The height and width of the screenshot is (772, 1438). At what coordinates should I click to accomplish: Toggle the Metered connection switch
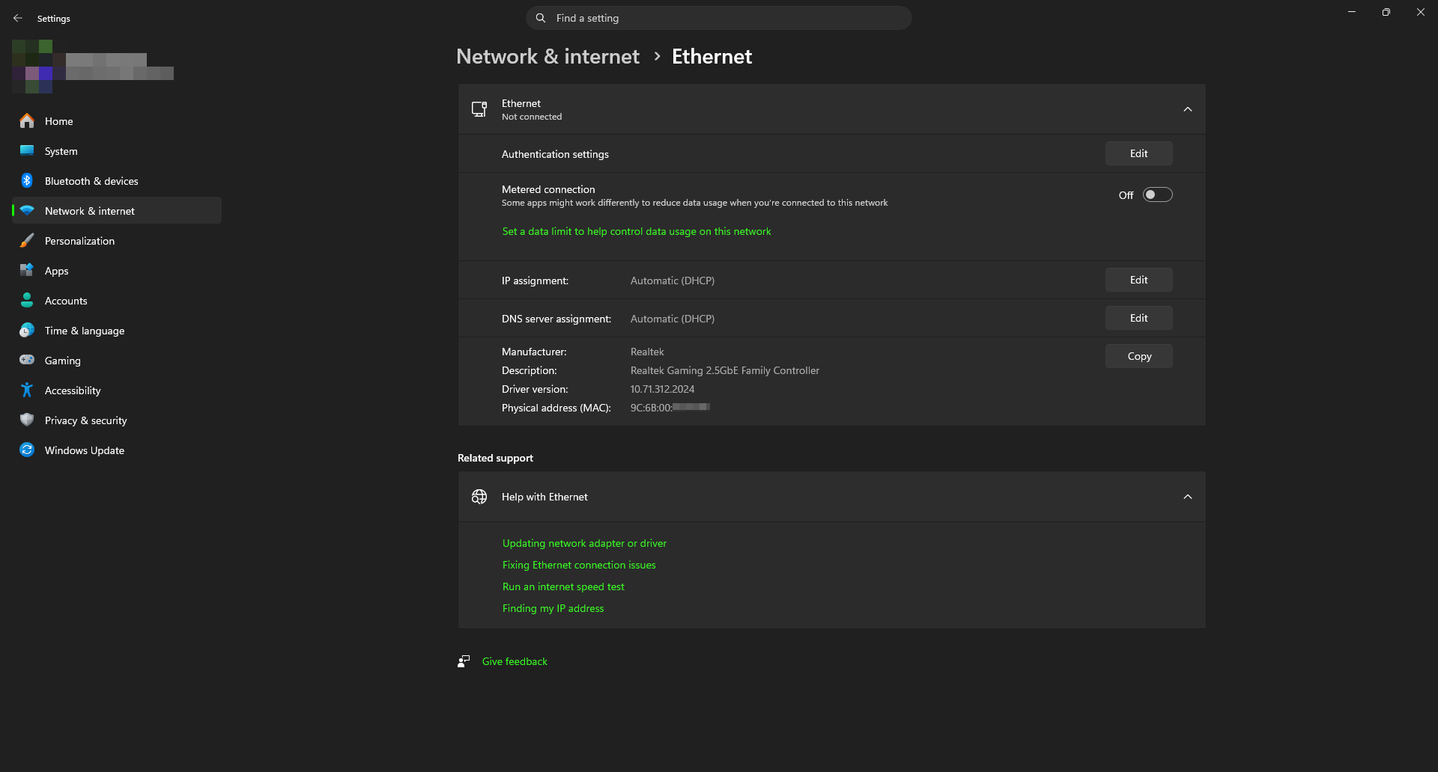(x=1157, y=194)
